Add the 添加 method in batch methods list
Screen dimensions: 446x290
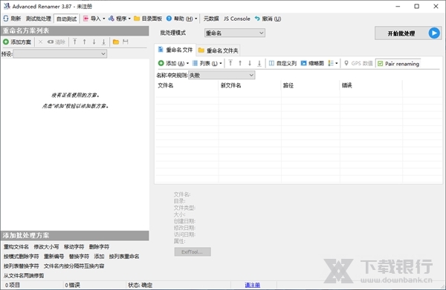99,257
